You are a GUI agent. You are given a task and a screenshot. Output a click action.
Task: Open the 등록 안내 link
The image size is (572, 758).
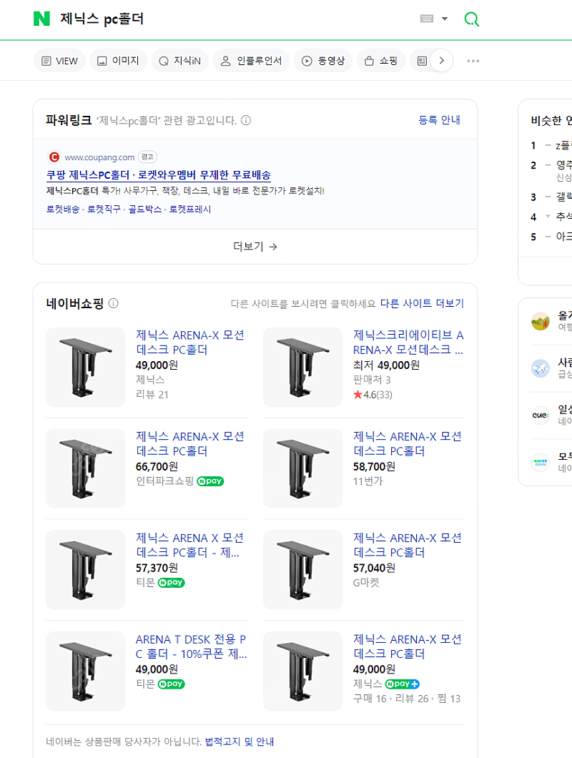(x=439, y=120)
